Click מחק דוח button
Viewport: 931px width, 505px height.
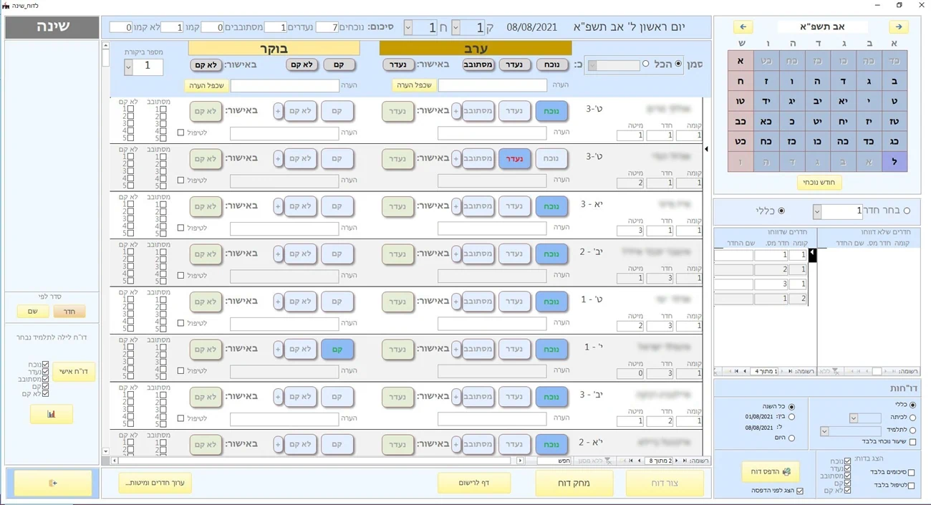tap(574, 483)
